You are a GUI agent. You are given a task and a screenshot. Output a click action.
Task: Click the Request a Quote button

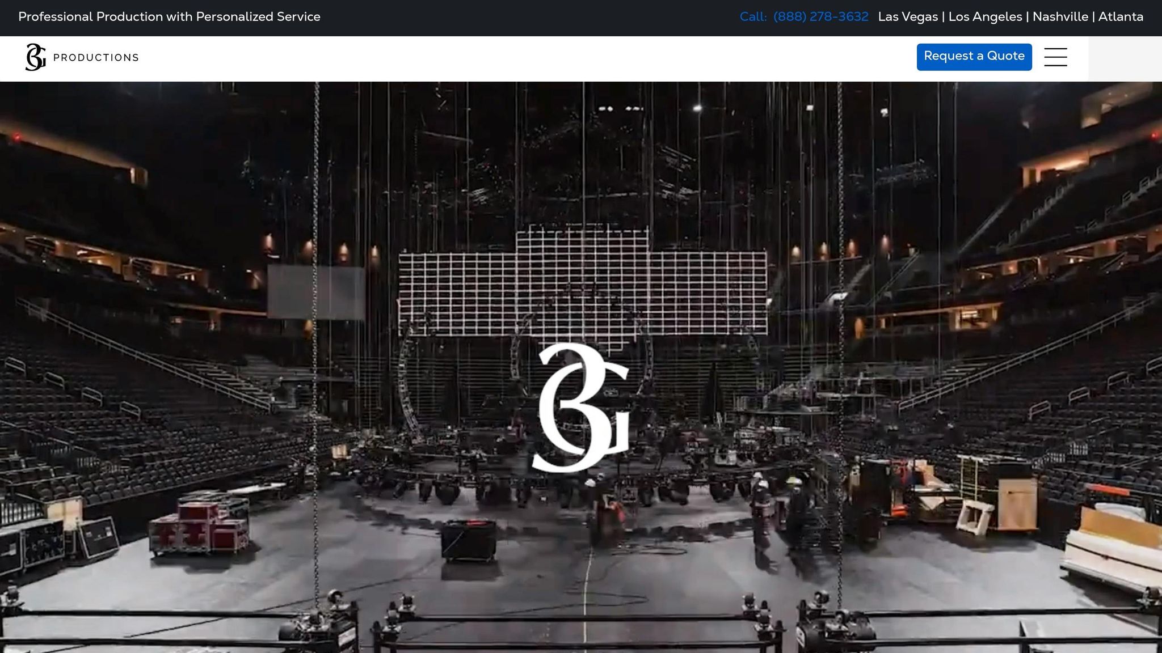pos(974,57)
